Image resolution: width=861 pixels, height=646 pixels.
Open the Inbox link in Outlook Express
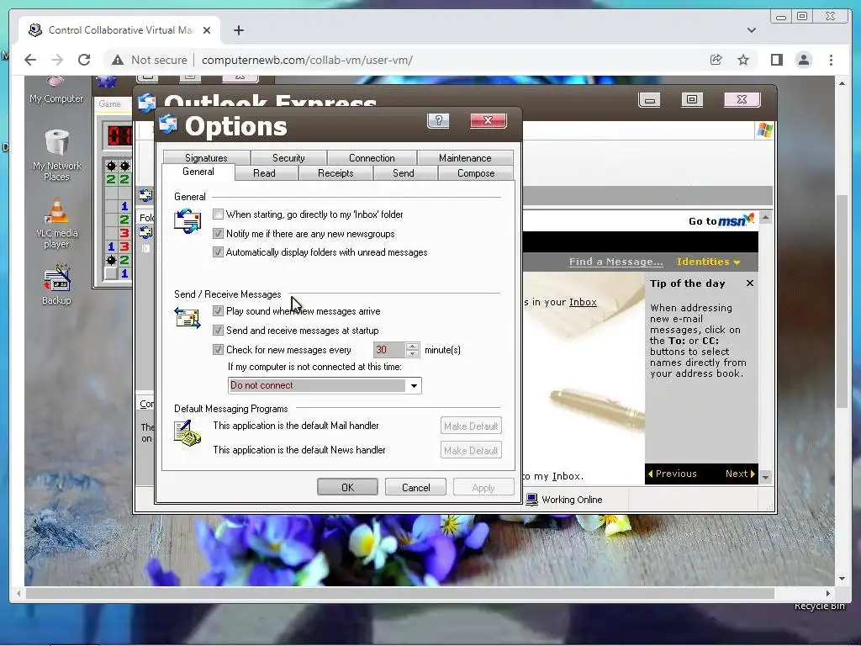(x=583, y=302)
